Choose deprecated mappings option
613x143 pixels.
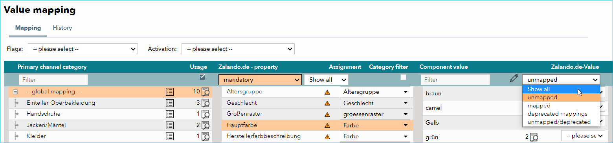pyautogui.click(x=561, y=114)
